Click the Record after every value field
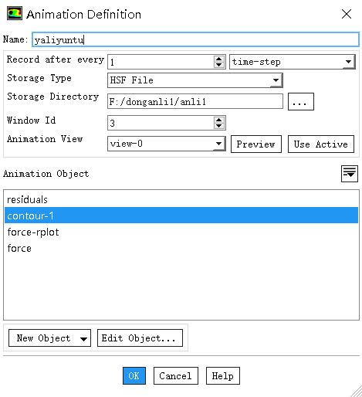Image resolution: width=362 pixels, height=397 pixels. (161, 62)
